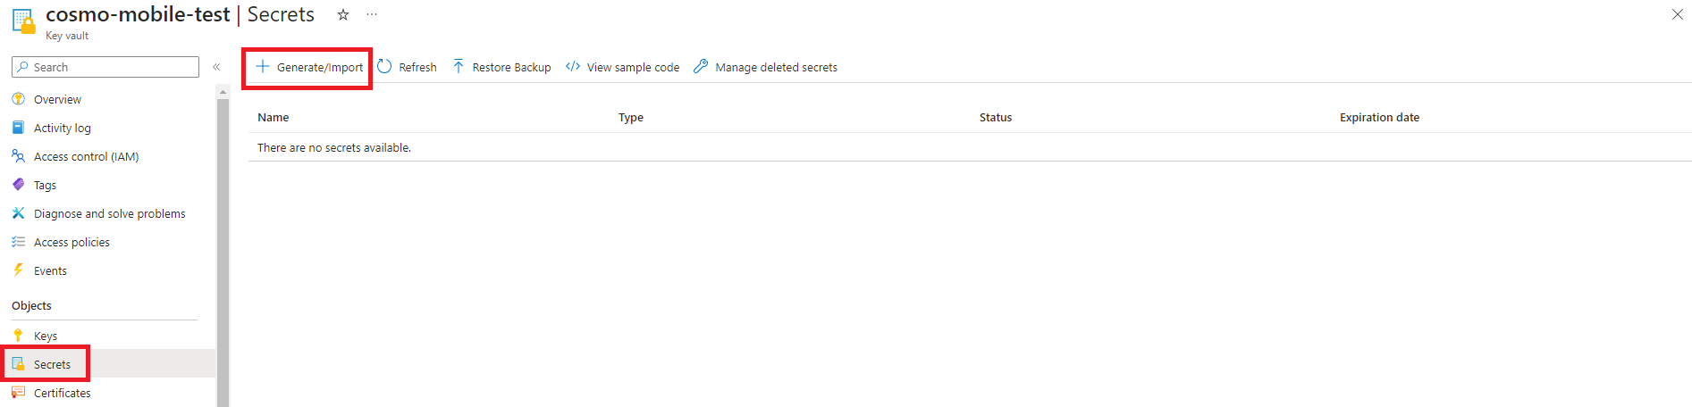Click the Generate/Import button
Screen dimensions: 1692x407
(x=309, y=68)
